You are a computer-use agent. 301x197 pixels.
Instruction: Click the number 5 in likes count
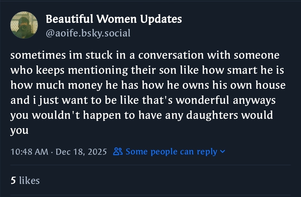[x=13, y=181]
